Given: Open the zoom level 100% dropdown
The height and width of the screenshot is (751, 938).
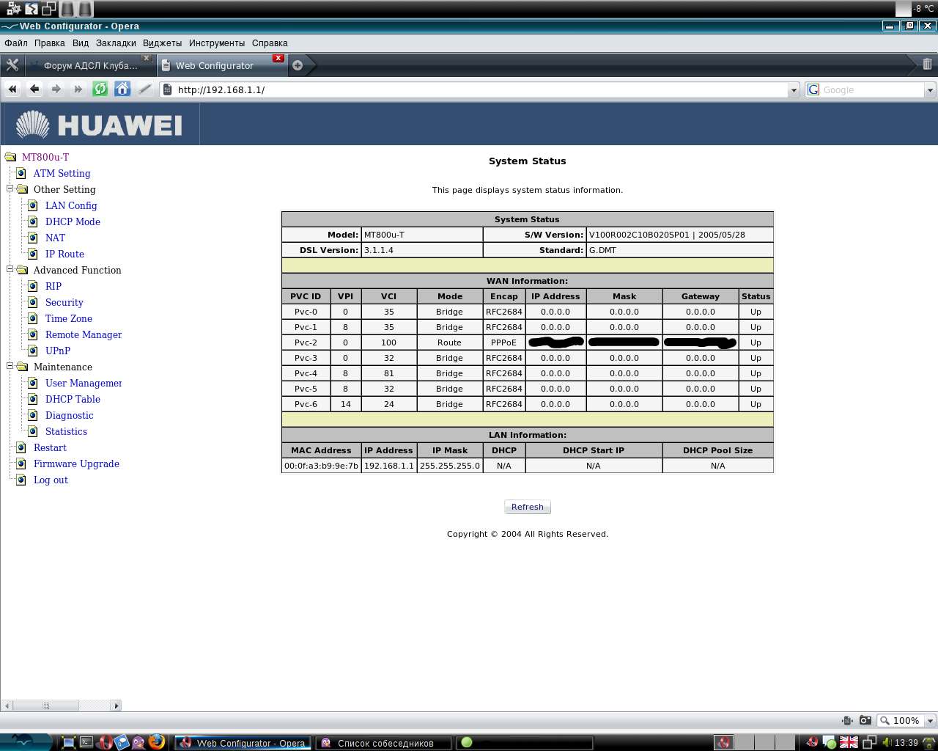Looking at the screenshot, I should [x=930, y=720].
